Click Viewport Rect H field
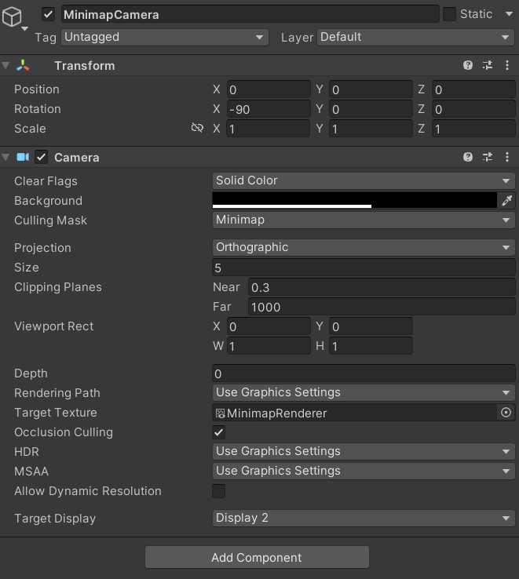The width and height of the screenshot is (519, 579). [x=371, y=346]
